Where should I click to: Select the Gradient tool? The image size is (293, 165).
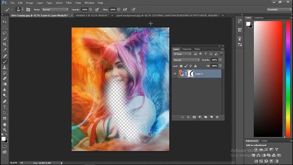point(5,84)
